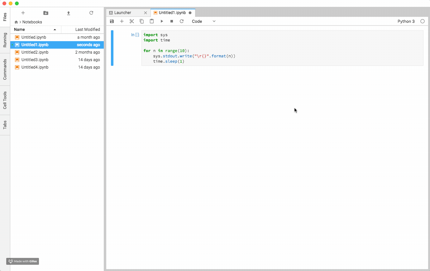Navigate to root via home breadcrumb icon
Viewport: 430px width, 271px height.
(x=16, y=22)
